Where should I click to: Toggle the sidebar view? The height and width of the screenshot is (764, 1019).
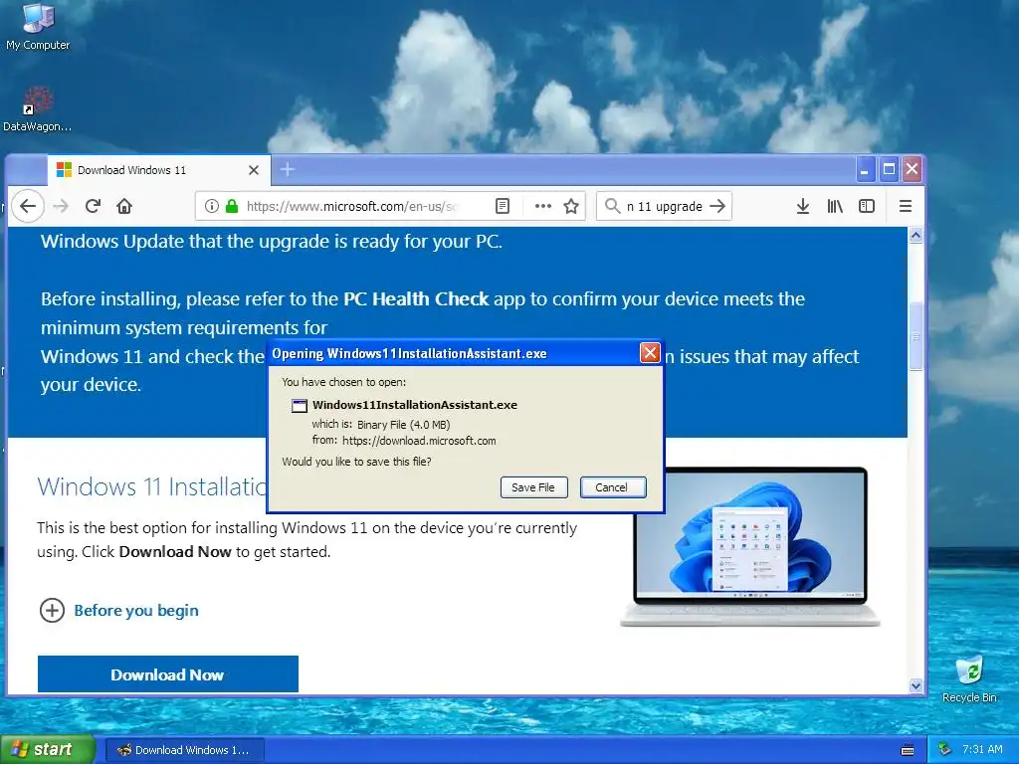(x=867, y=206)
